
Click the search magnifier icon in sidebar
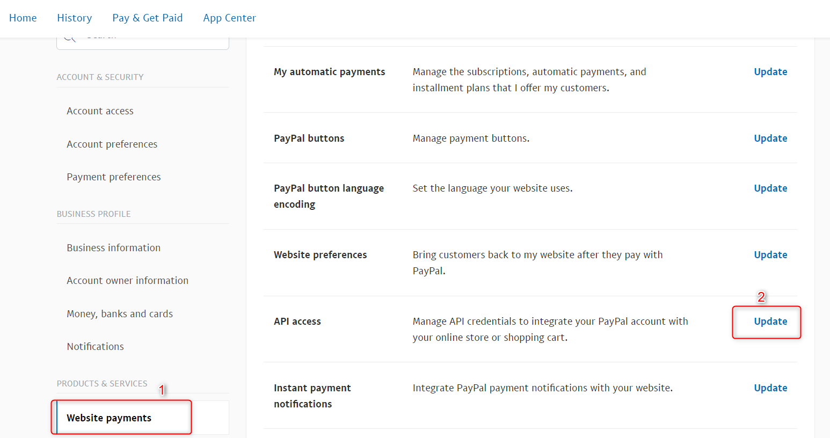click(x=70, y=39)
